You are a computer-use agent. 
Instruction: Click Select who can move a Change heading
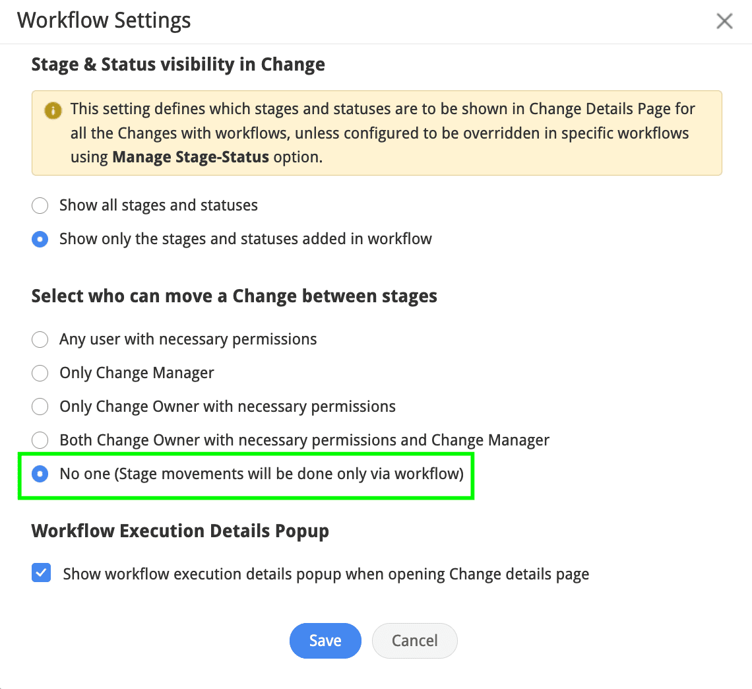(234, 296)
